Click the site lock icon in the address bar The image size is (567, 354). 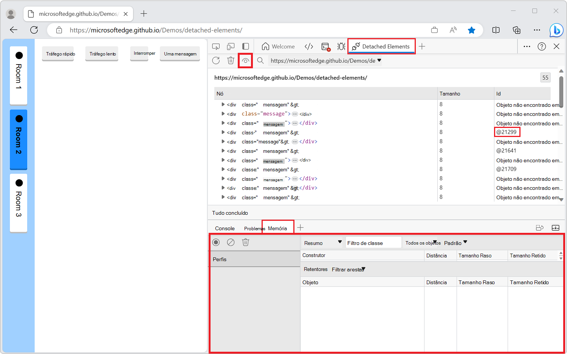59,30
